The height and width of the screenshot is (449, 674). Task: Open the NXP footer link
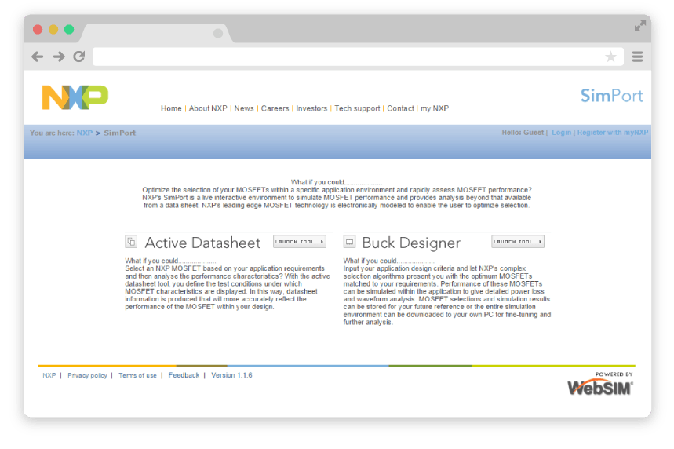(49, 375)
